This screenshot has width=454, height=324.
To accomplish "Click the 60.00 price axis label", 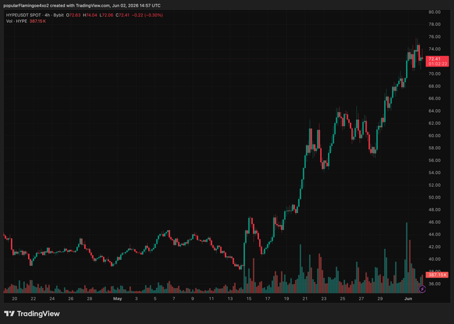I will click(435, 135).
